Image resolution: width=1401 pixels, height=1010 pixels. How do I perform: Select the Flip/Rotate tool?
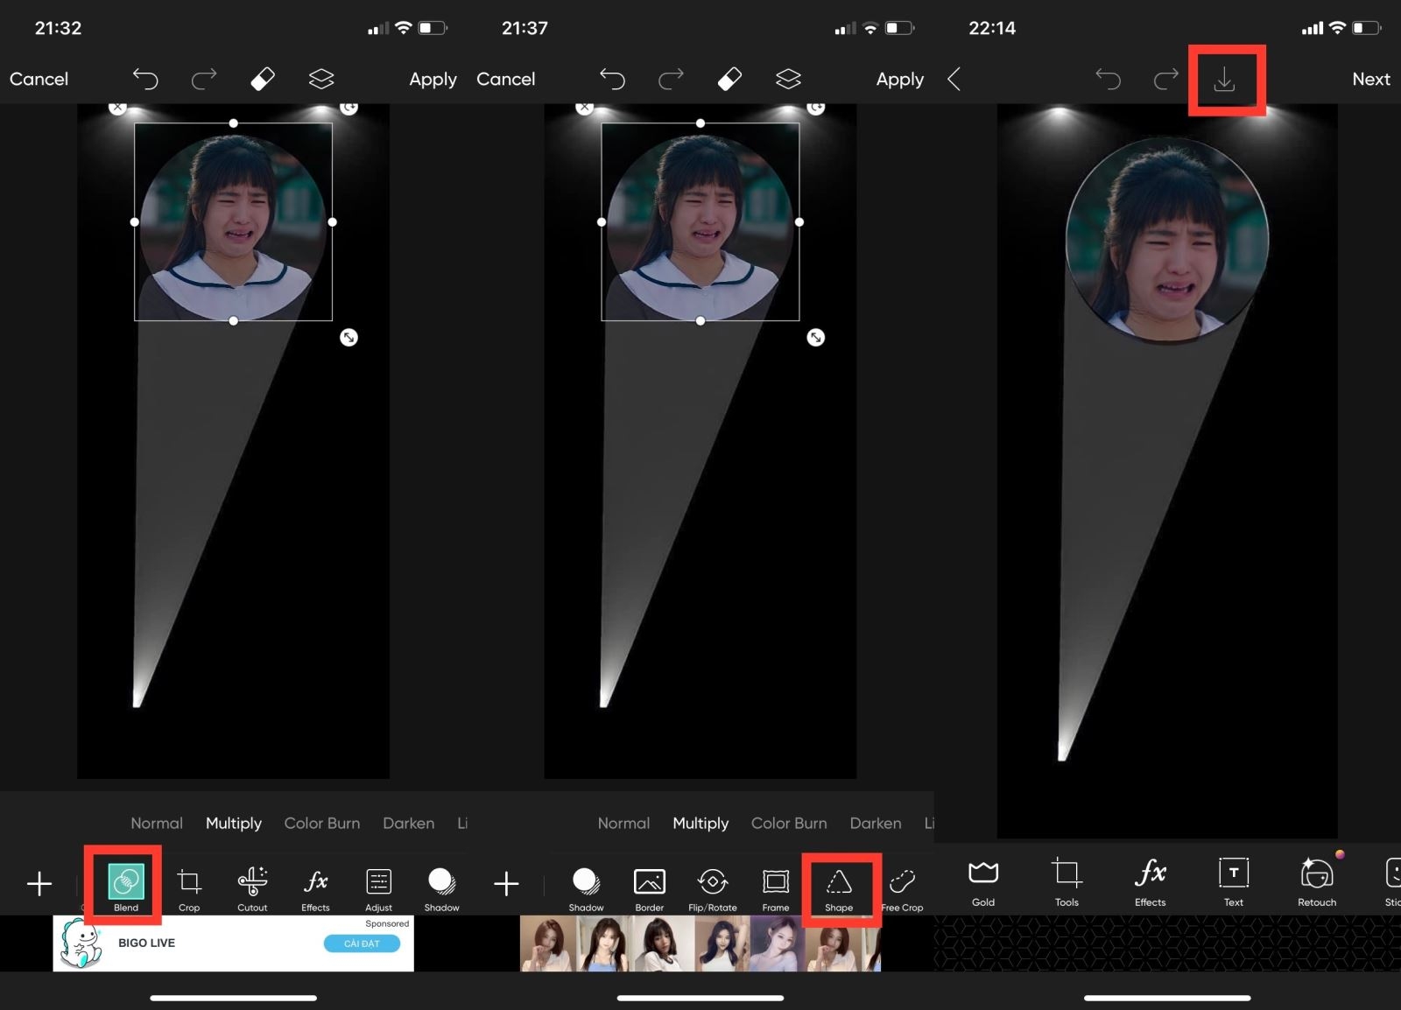[713, 887]
